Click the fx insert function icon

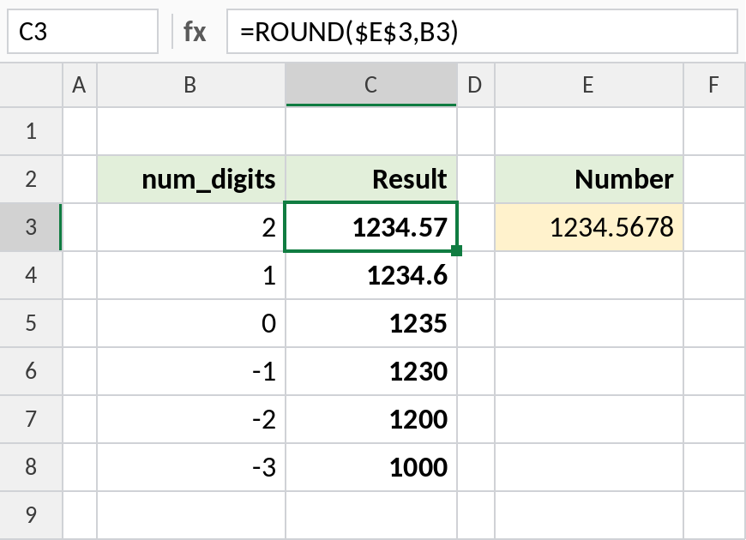click(195, 32)
